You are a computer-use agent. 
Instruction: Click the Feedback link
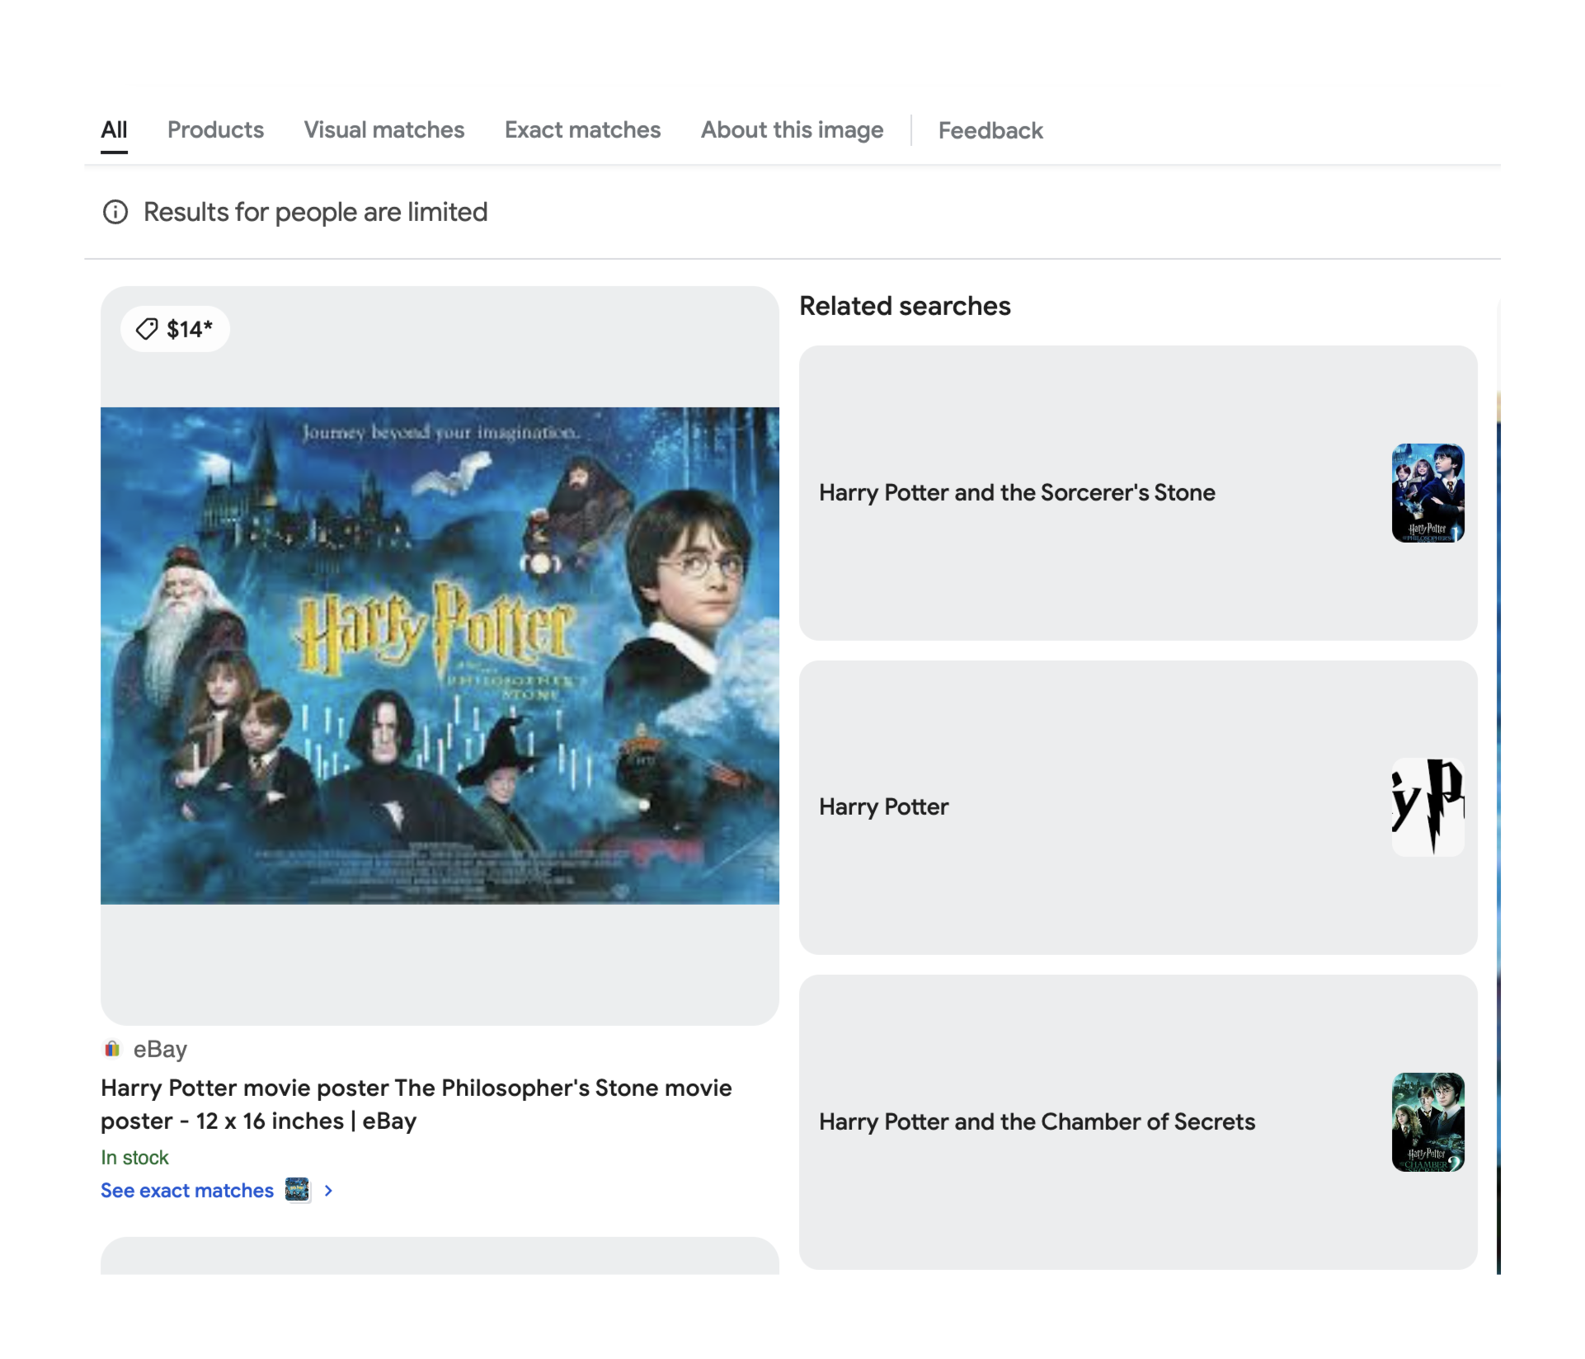(990, 131)
